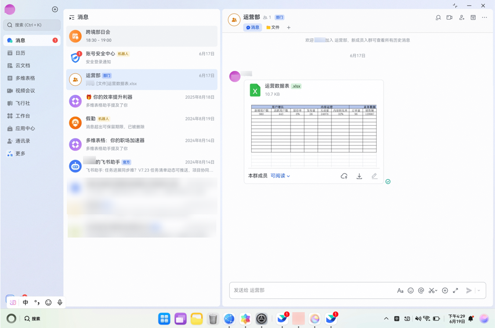495x328 pixels.
Task: Open the 飞书助手 official chat
Action: [142, 166]
